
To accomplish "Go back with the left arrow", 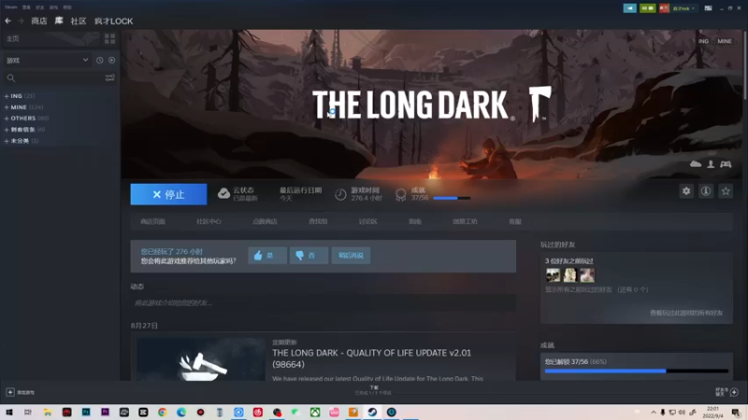I will [x=8, y=21].
